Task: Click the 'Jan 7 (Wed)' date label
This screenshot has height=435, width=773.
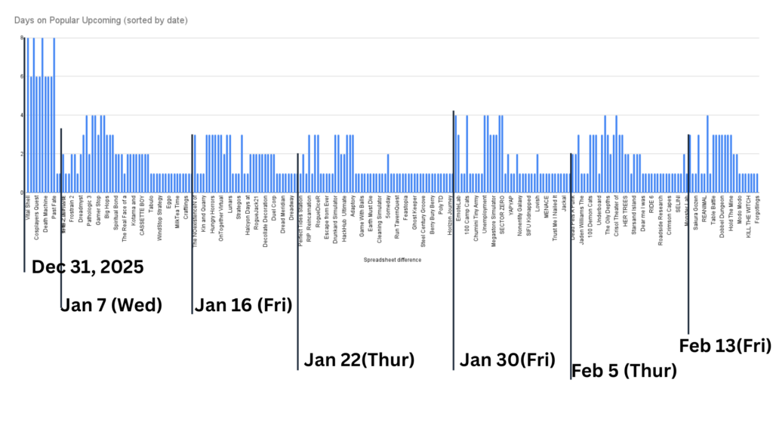Action: [111, 305]
